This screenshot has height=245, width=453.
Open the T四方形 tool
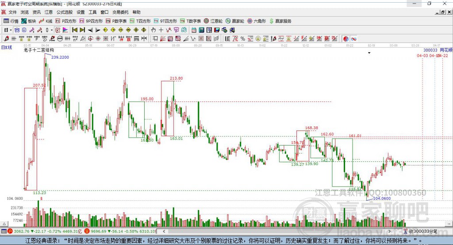(140, 21)
